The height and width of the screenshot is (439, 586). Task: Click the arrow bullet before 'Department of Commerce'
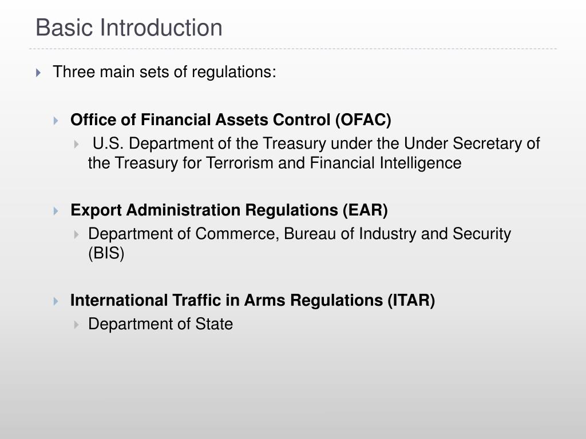coord(77,234)
